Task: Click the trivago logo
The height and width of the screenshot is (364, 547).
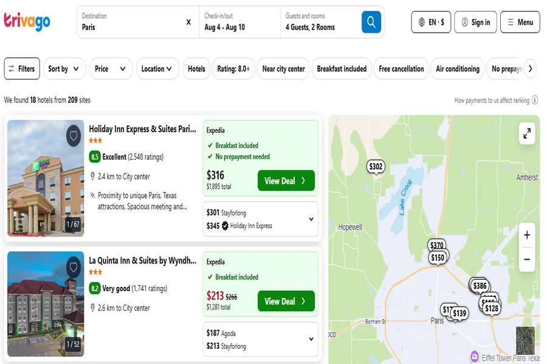Action: pos(27,22)
